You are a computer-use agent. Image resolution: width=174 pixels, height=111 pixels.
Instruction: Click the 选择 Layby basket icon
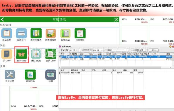[21, 54]
